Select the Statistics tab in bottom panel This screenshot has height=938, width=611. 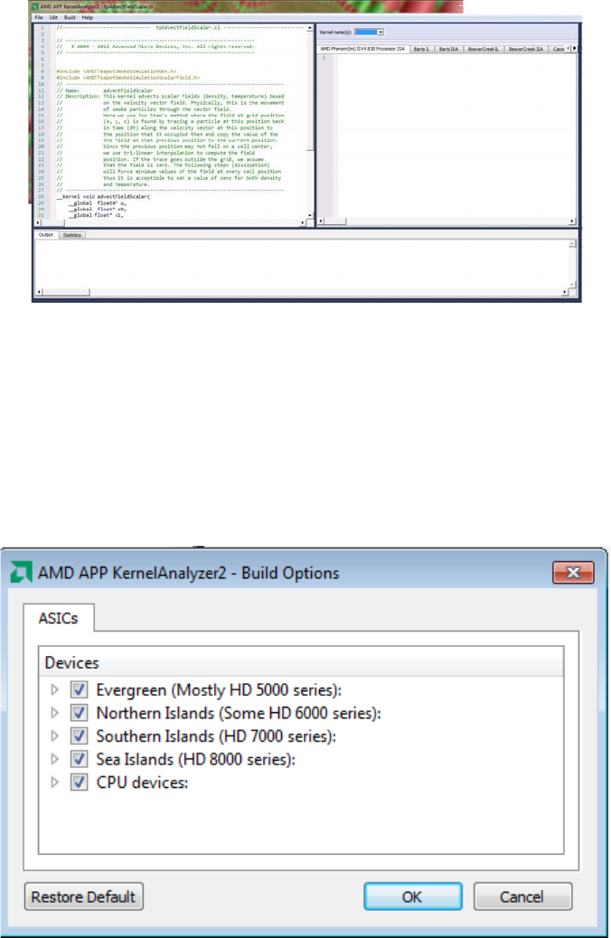tap(71, 235)
